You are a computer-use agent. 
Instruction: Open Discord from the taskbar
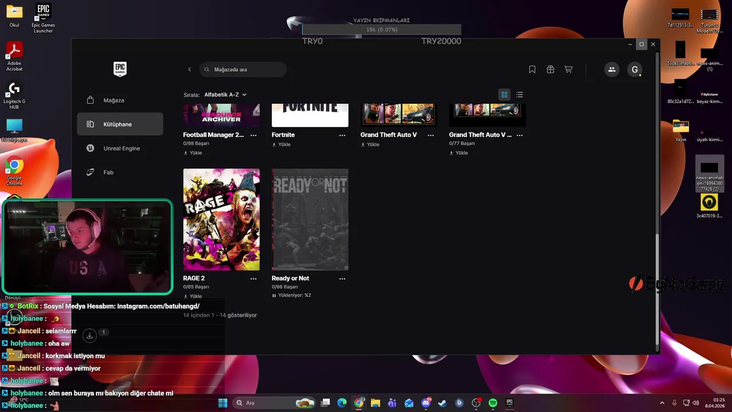426,403
